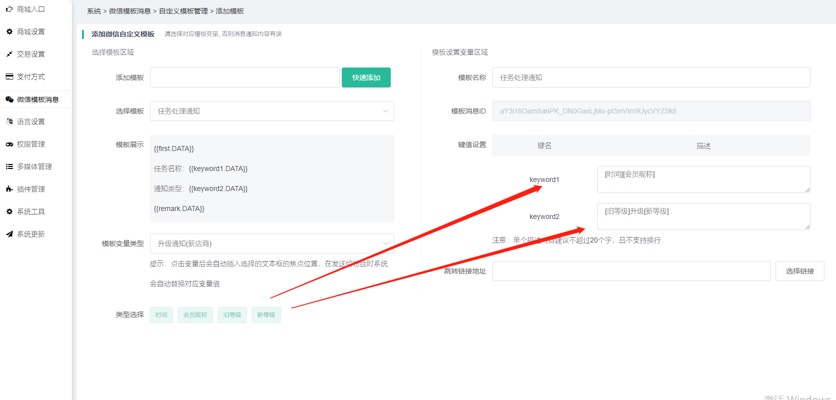
Task: Click the 语言设置 sidebar icon
Action: [9, 121]
